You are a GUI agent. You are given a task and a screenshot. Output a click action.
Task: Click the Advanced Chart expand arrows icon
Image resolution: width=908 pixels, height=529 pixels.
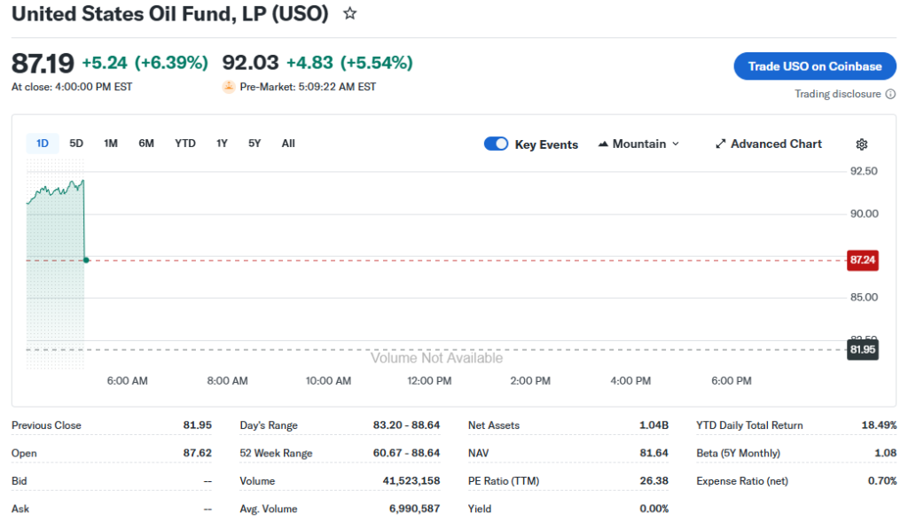click(721, 144)
